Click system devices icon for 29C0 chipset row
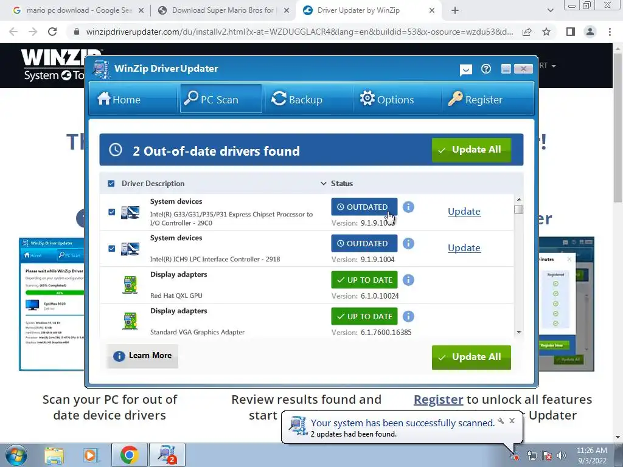This screenshot has width=623, height=467. point(130,212)
